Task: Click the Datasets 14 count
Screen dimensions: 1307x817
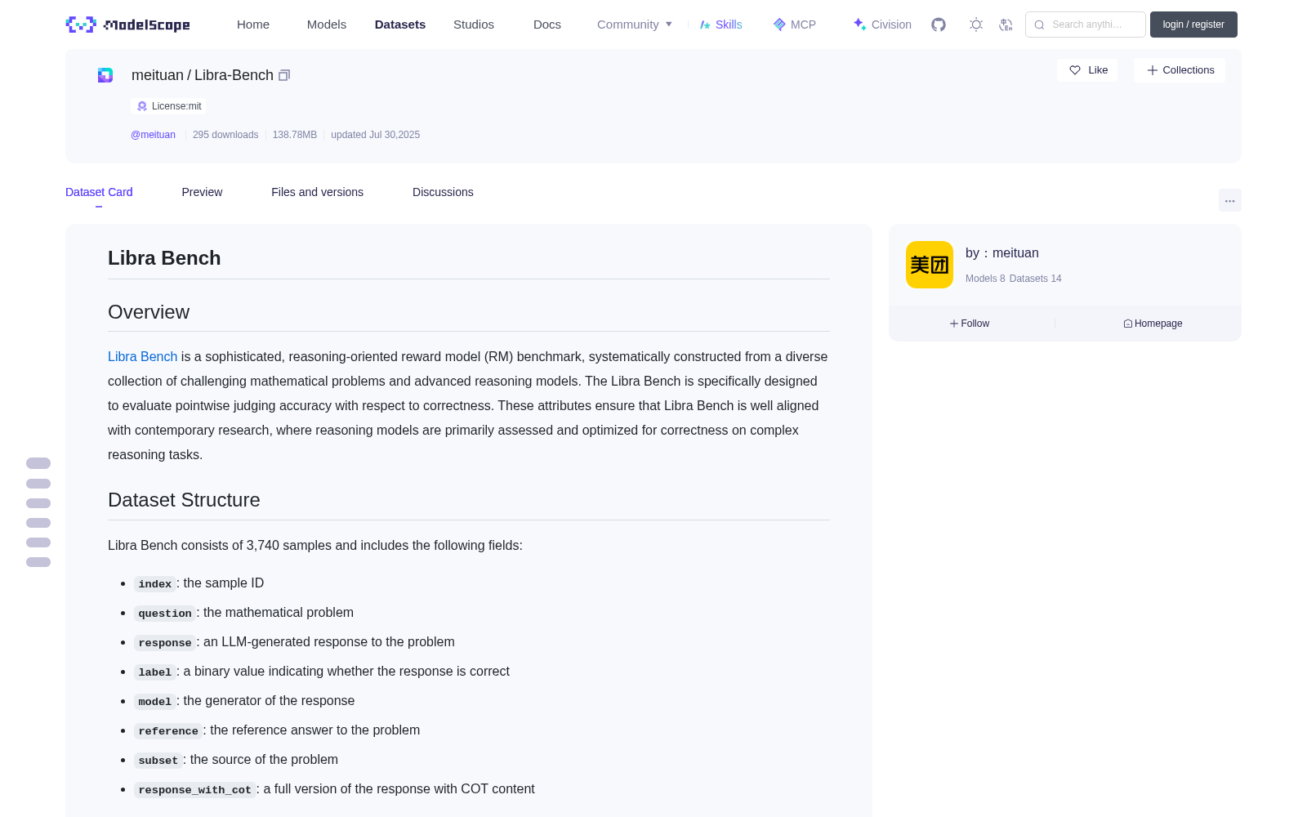Action: point(1036,279)
